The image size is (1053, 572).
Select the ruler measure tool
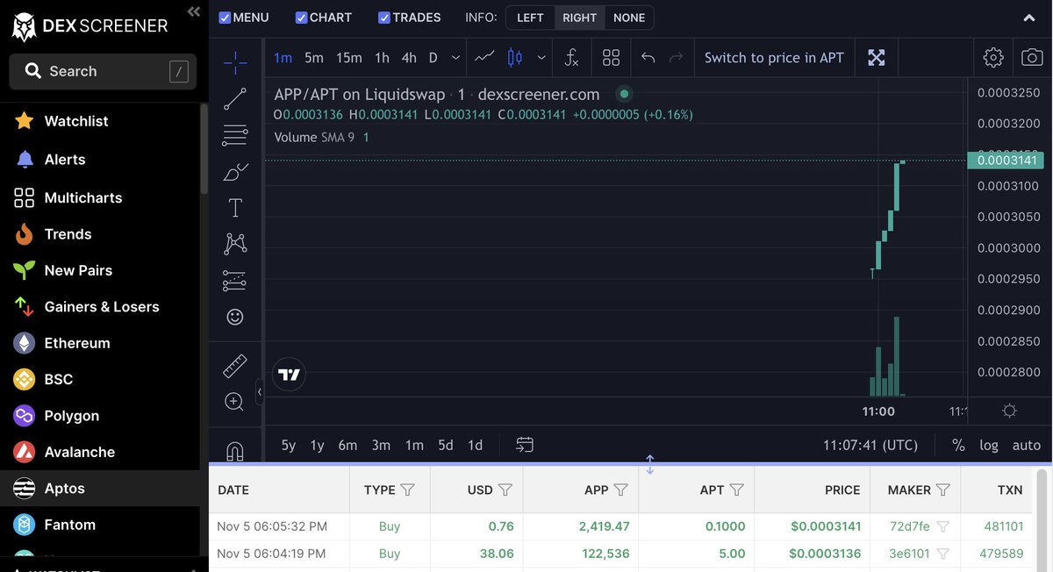click(x=234, y=365)
